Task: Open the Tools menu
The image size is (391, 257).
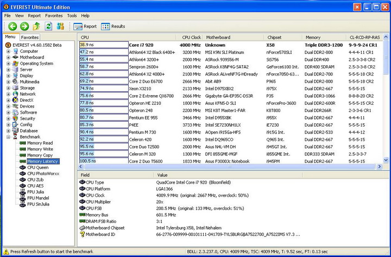Action: pyautogui.click(x=72, y=16)
